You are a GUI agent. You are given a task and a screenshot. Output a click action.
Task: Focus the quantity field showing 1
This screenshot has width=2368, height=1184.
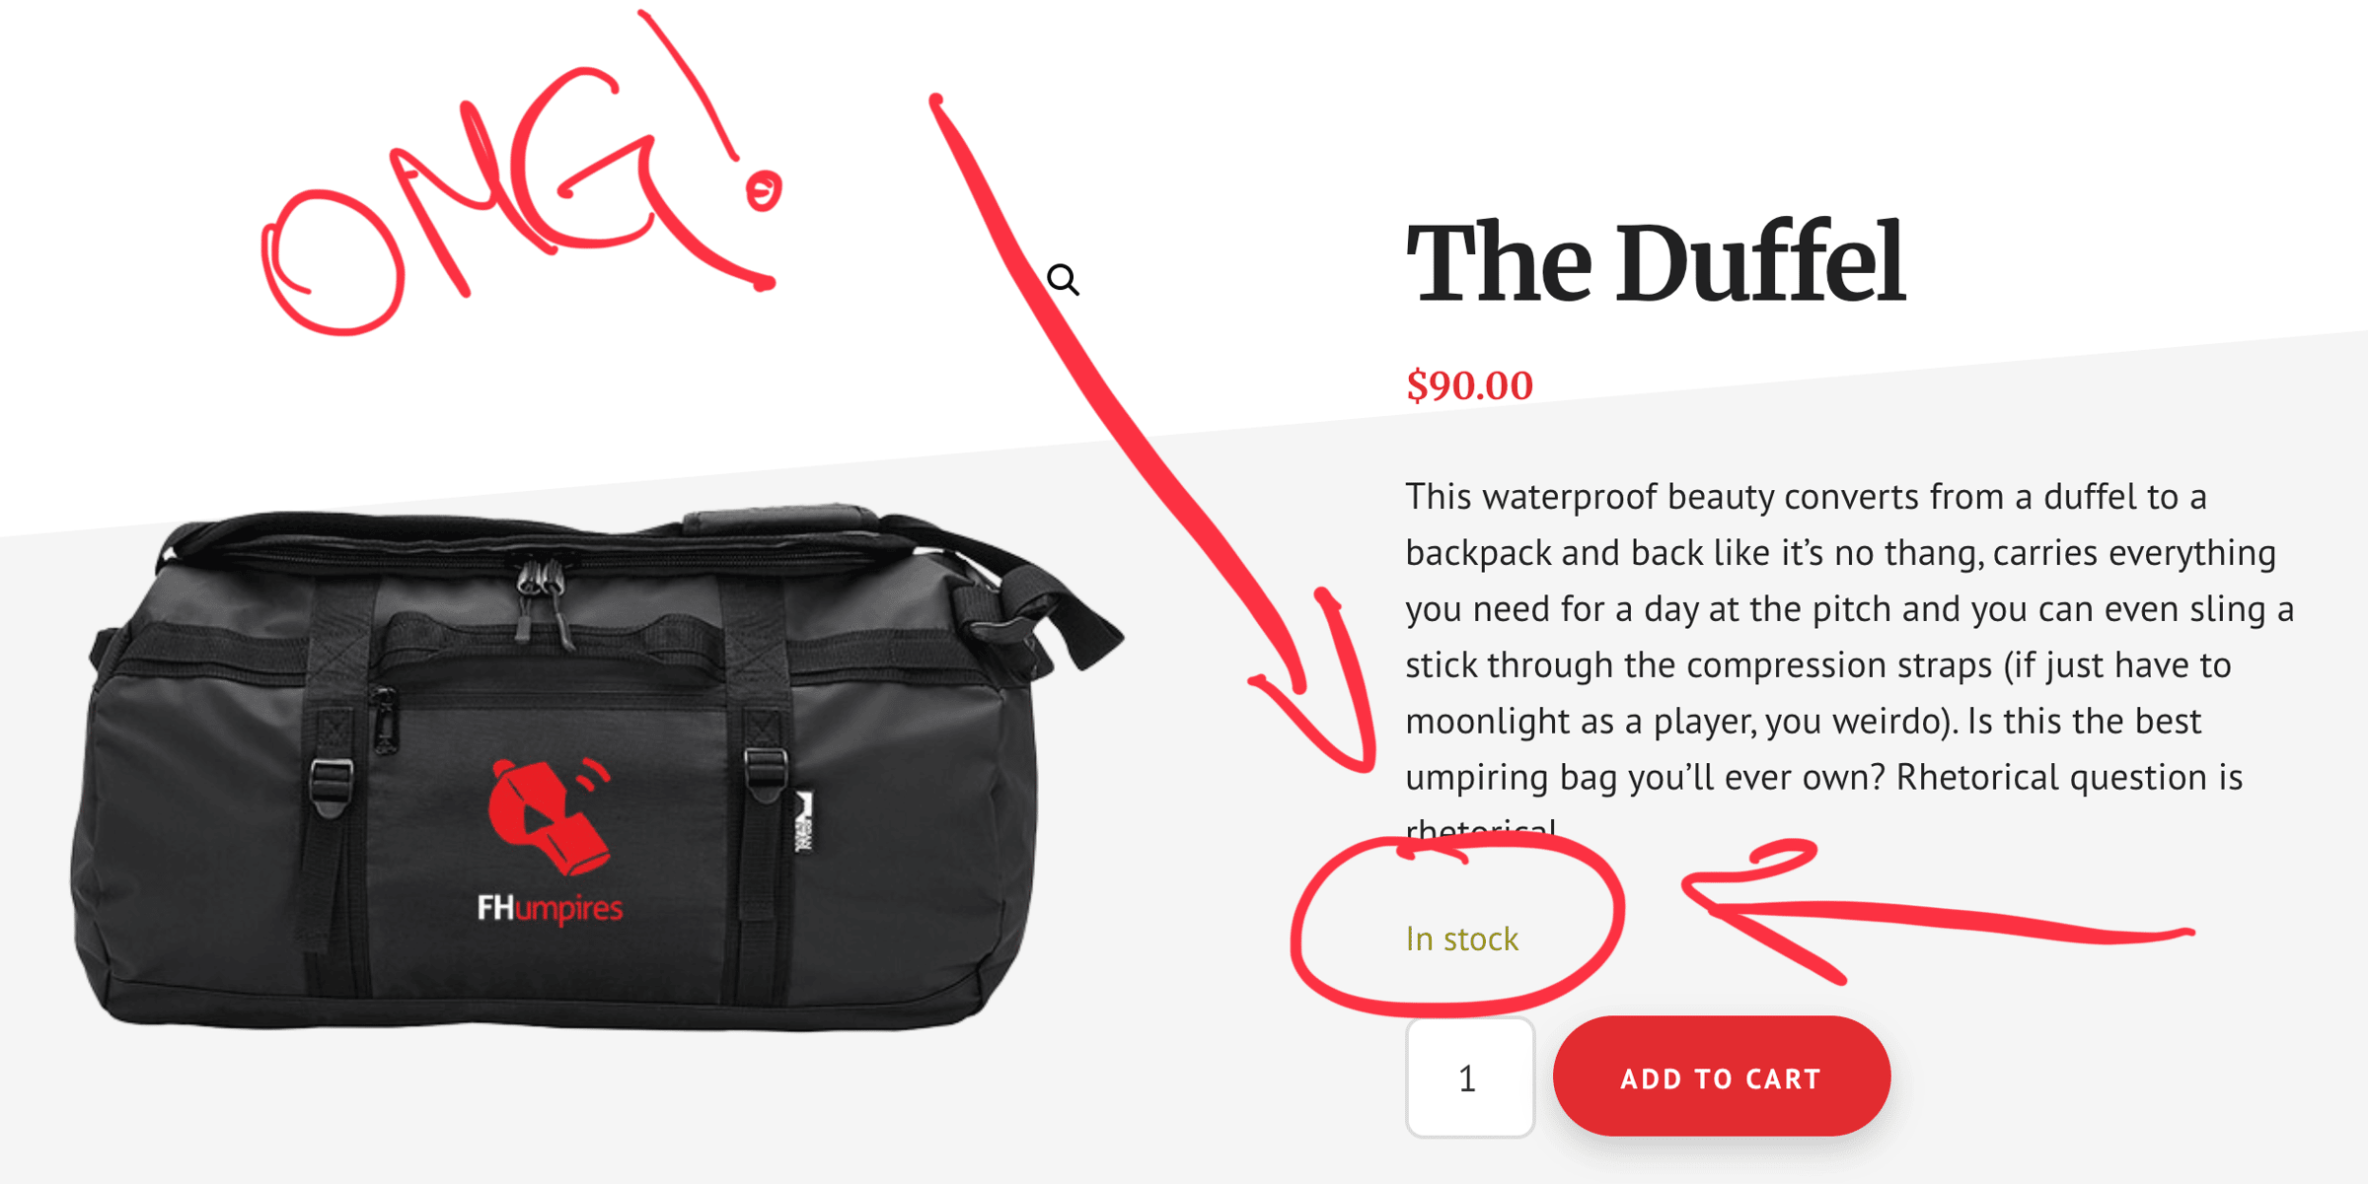tap(1469, 1078)
